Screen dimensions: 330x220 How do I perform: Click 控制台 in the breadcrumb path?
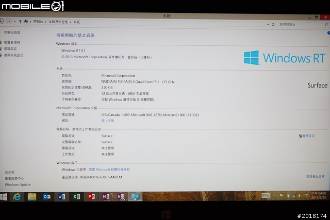pyautogui.click(x=38, y=22)
